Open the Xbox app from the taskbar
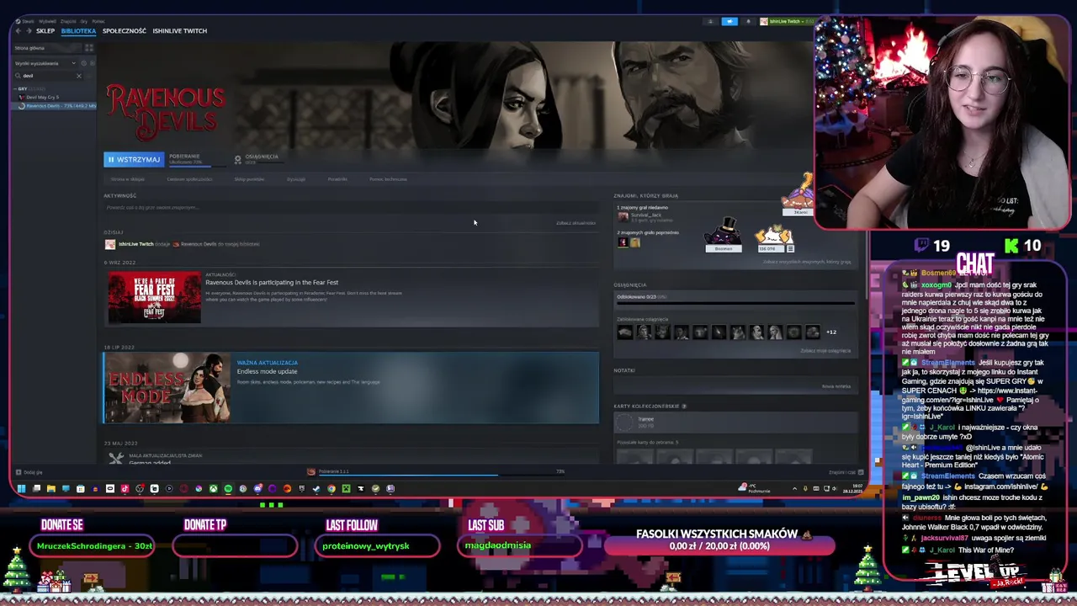This screenshot has height=606, width=1077. coord(214,488)
